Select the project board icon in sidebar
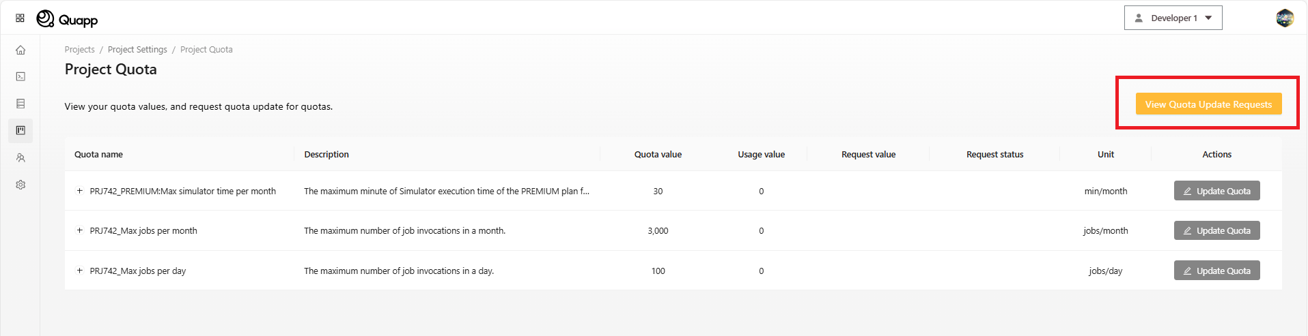 [x=20, y=130]
